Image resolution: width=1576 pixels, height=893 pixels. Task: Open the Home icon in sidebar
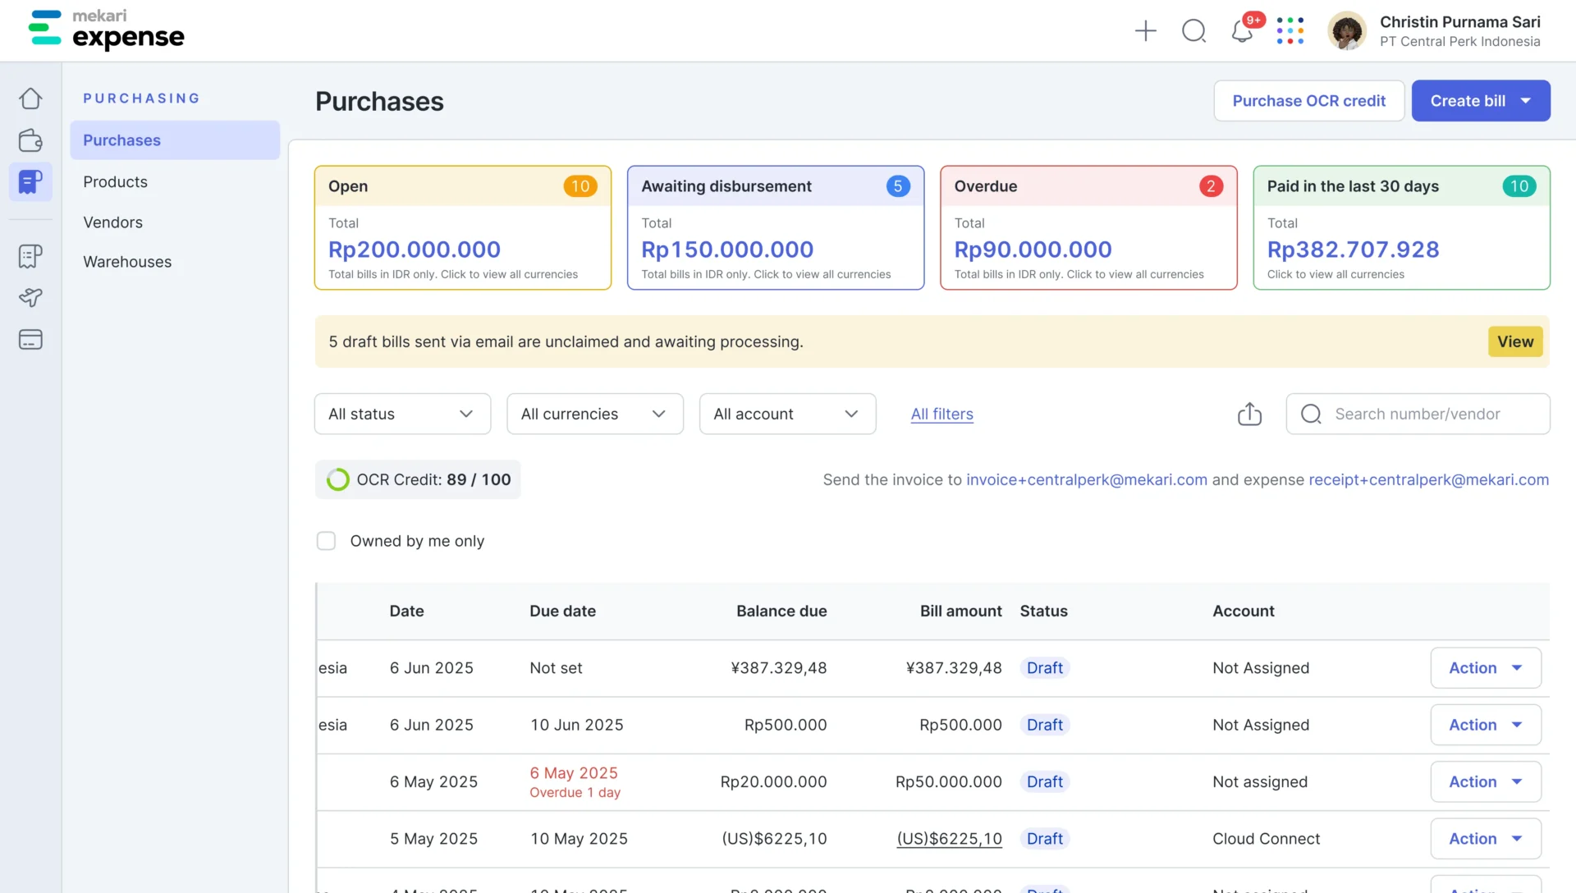point(30,98)
